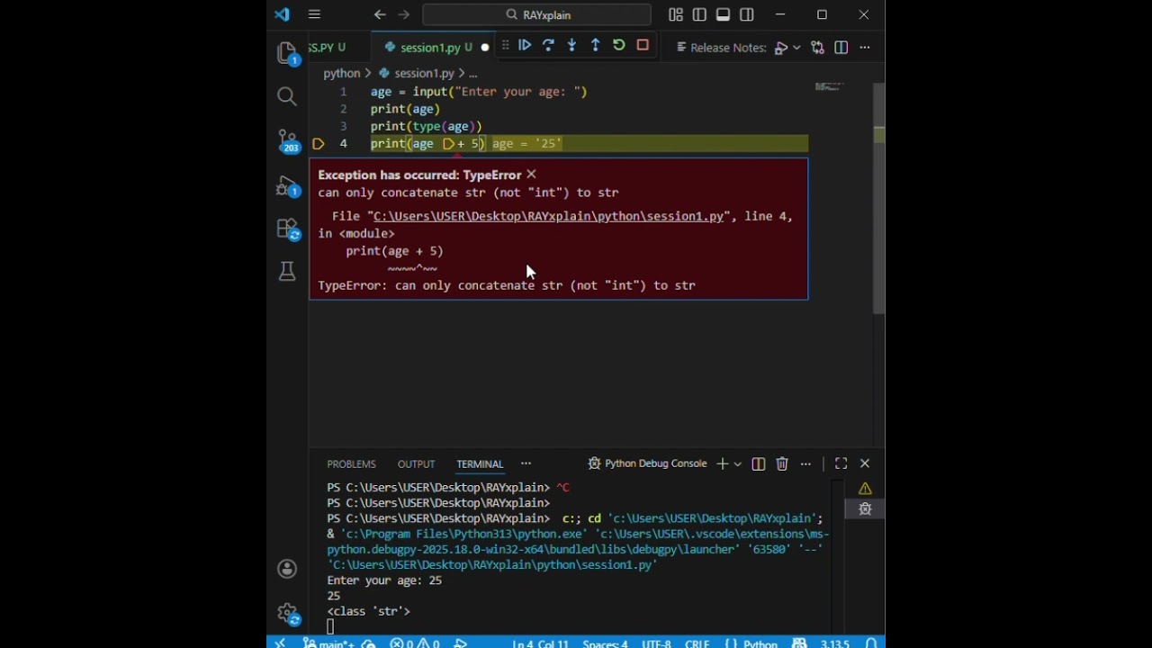
Task: Click Step Out in debug toolbar
Action: pos(595,45)
